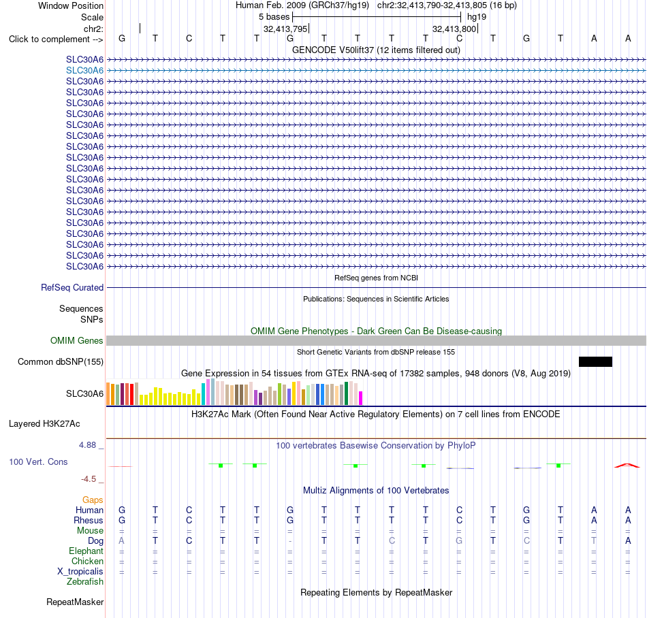Image resolution: width=647 pixels, height=618 pixels.
Task: Click the Sequences track label
Action: click(81, 308)
